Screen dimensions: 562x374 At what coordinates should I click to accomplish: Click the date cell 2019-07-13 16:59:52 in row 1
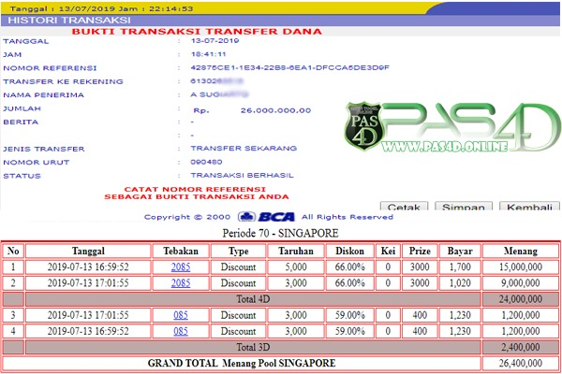88,267
